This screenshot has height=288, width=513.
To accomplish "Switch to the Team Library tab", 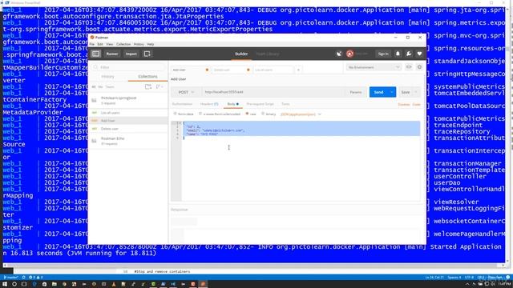I will pyautogui.click(x=268, y=54).
